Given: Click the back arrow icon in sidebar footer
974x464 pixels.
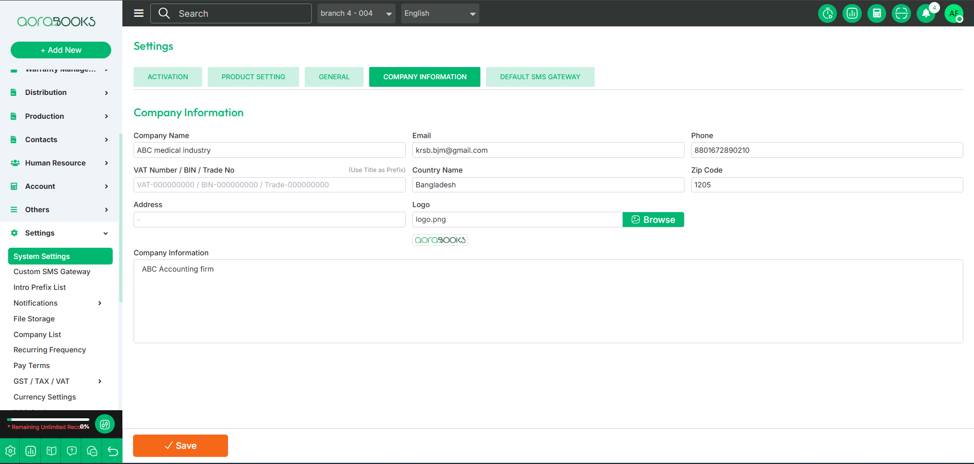Looking at the screenshot, I should (x=113, y=451).
